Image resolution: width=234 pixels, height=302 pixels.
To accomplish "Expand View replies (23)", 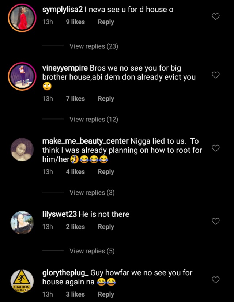I will [94, 46].
